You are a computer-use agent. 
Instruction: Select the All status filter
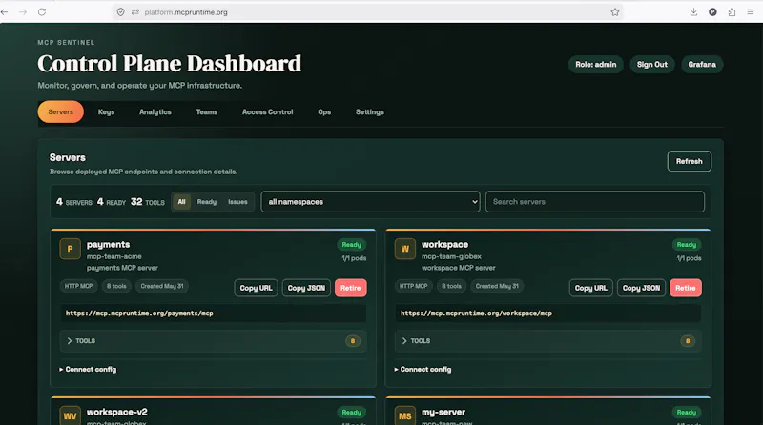[181, 202]
